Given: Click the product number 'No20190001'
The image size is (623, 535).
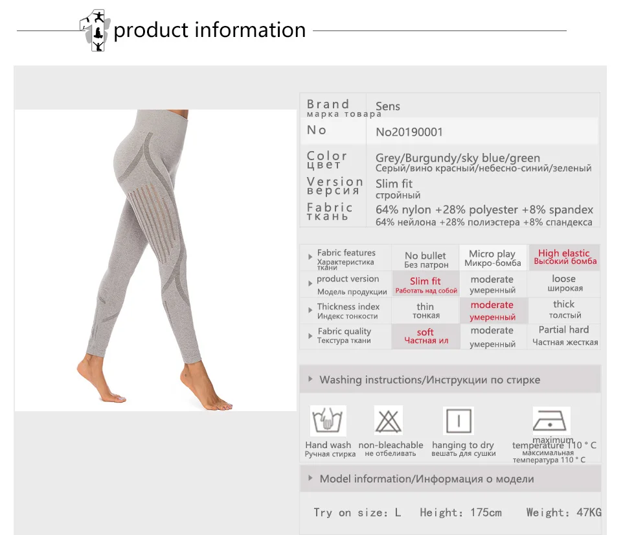Looking at the screenshot, I should coord(409,132).
